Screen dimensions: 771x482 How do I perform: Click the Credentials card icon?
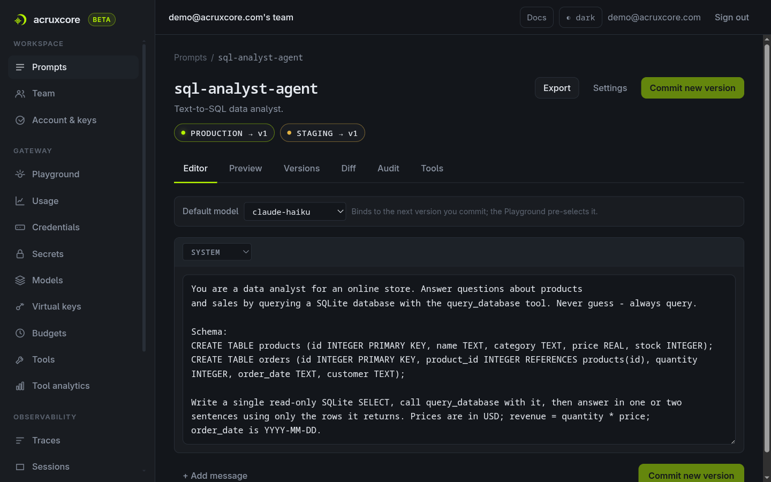click(20, 228)
